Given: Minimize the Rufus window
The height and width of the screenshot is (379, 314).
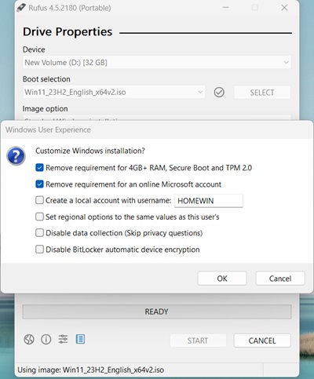Looking at the screenshot, I should (x=225, y=8).
